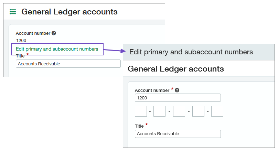
Task: Click the Account number field containing 1200
Action: [x=178, y=98]
